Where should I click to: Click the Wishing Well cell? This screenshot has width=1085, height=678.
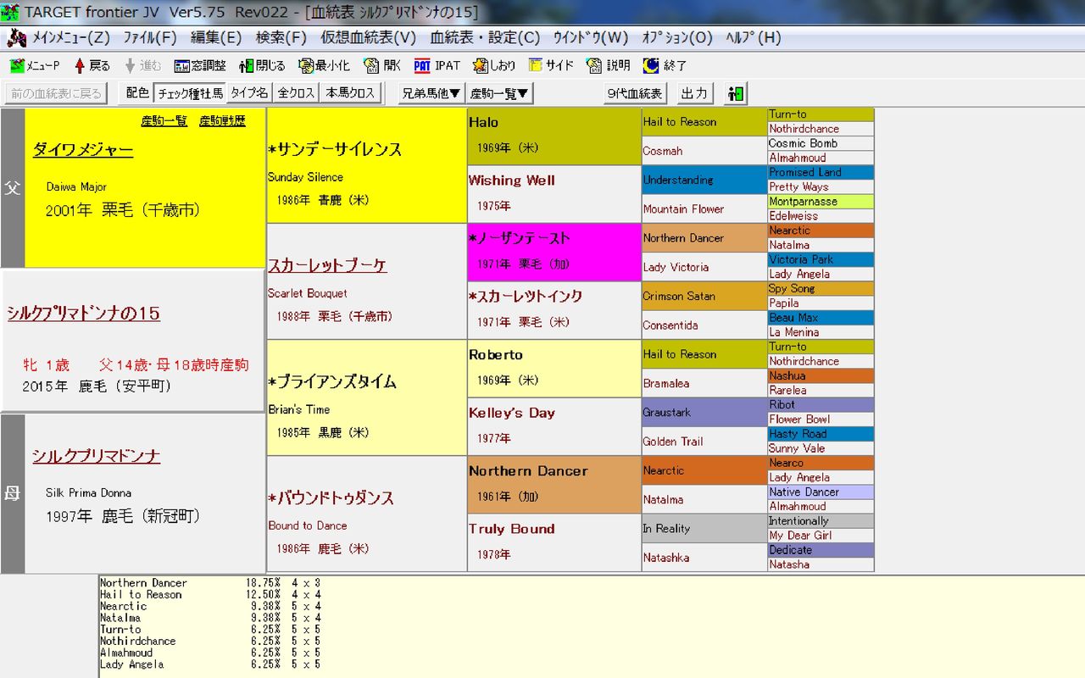(x=554, y=194)
